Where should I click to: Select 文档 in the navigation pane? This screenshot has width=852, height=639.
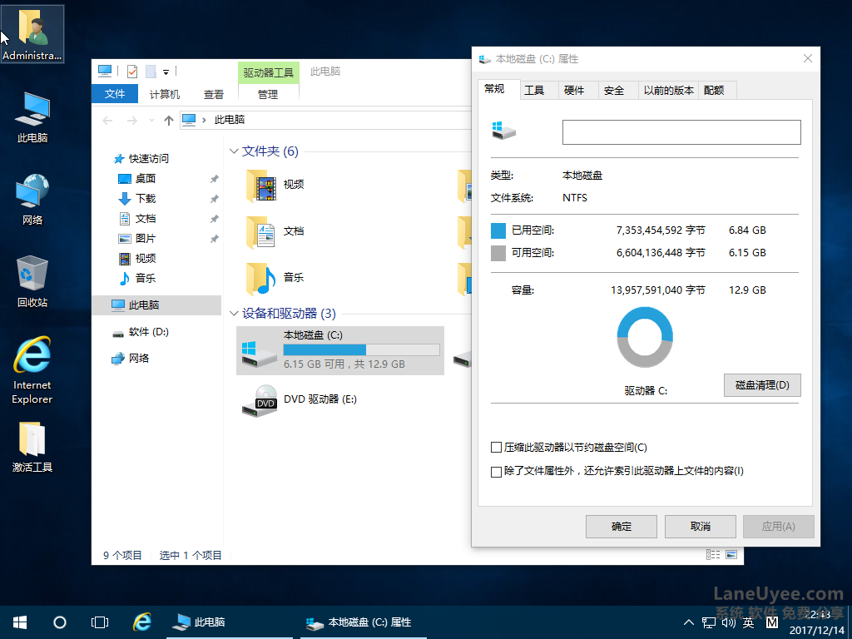coord(137,219)
